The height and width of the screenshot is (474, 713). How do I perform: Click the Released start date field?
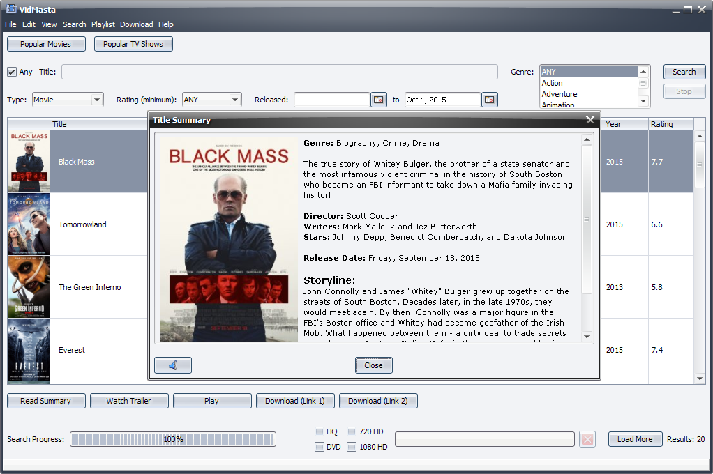[x=332, y=100]
